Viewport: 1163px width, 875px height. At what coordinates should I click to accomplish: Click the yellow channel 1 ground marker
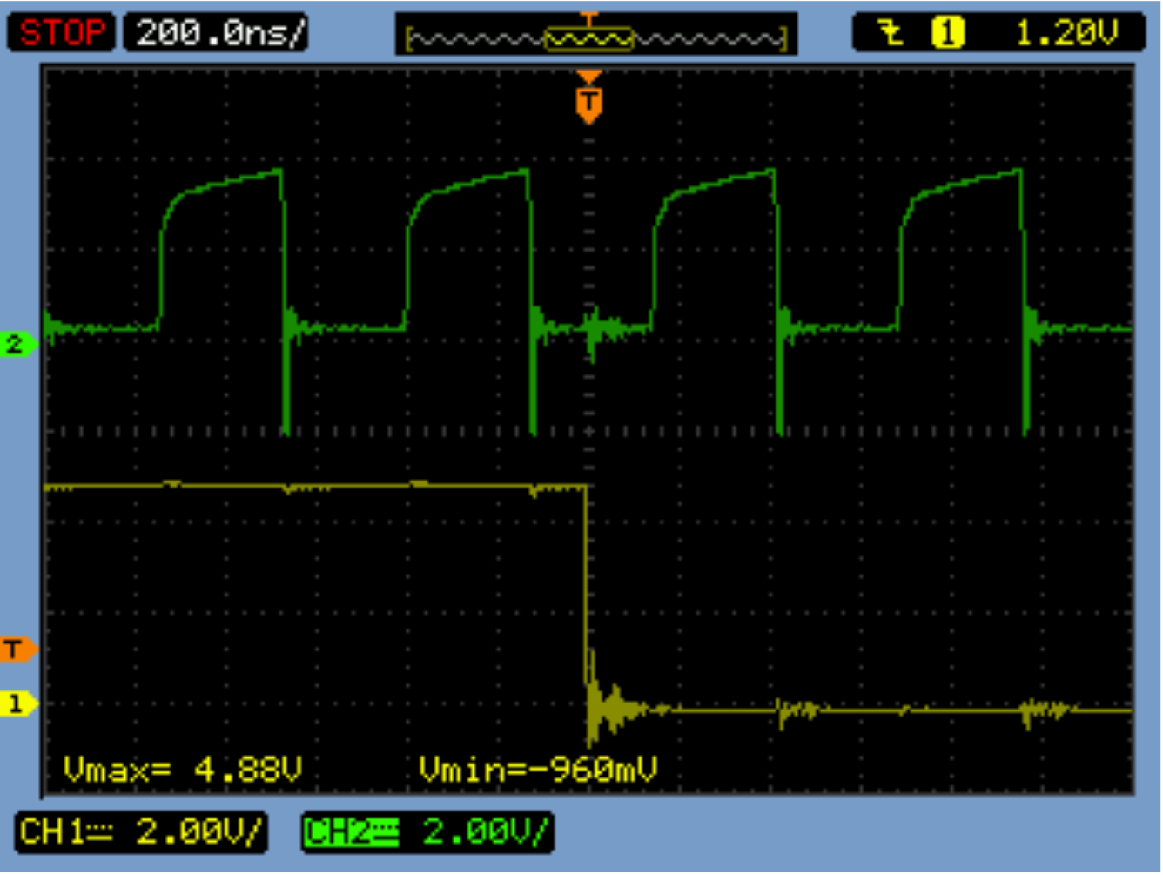pyautogui.click(x=17, y=703)
